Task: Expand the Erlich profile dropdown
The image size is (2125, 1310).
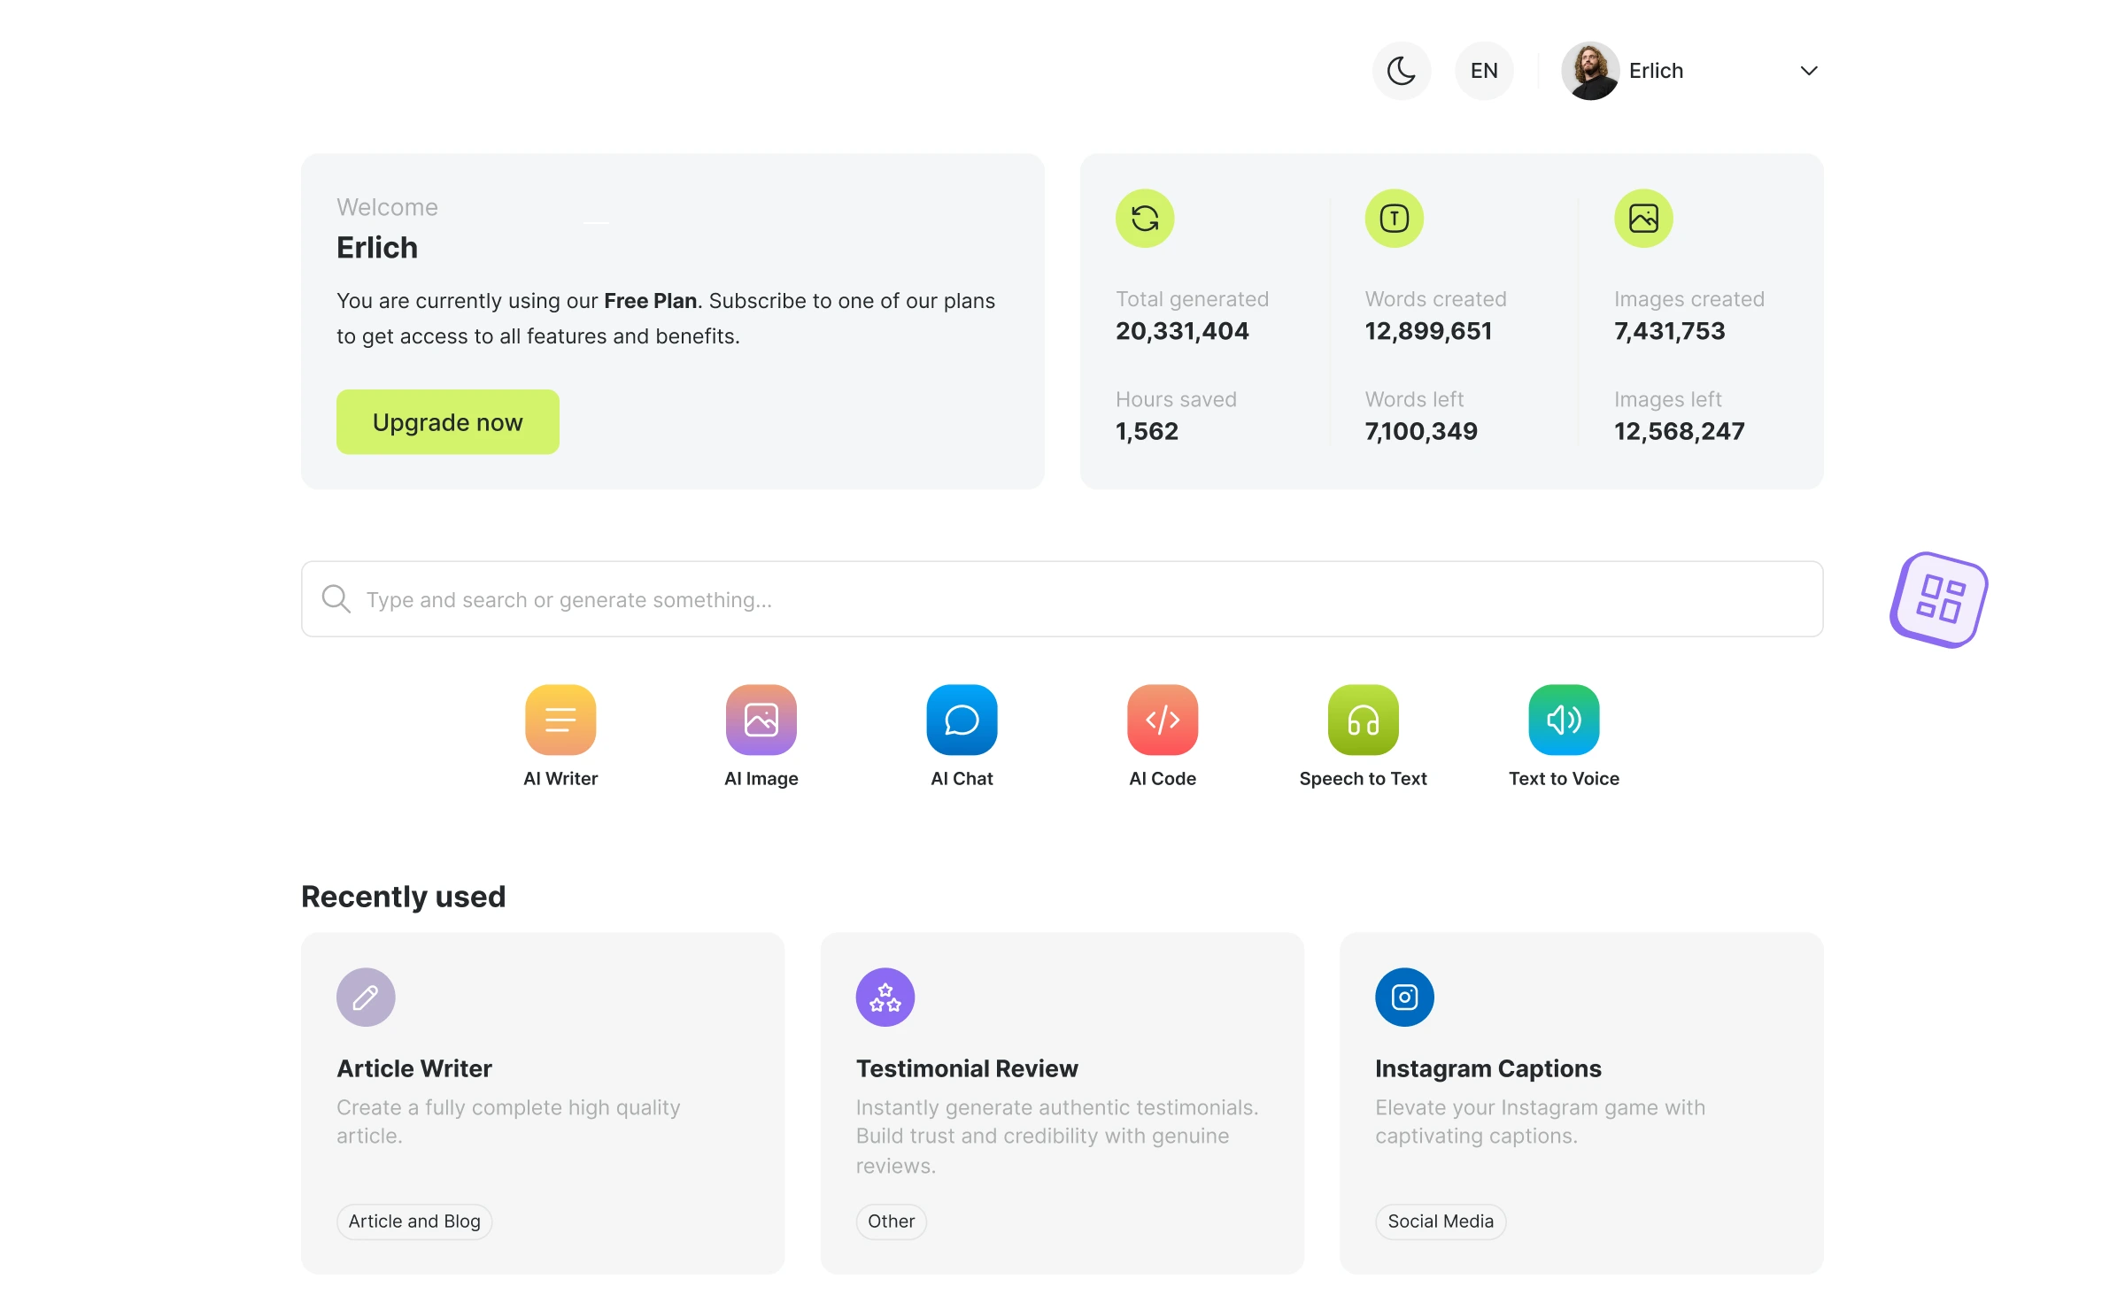Action: click(x=1809, y=70)
